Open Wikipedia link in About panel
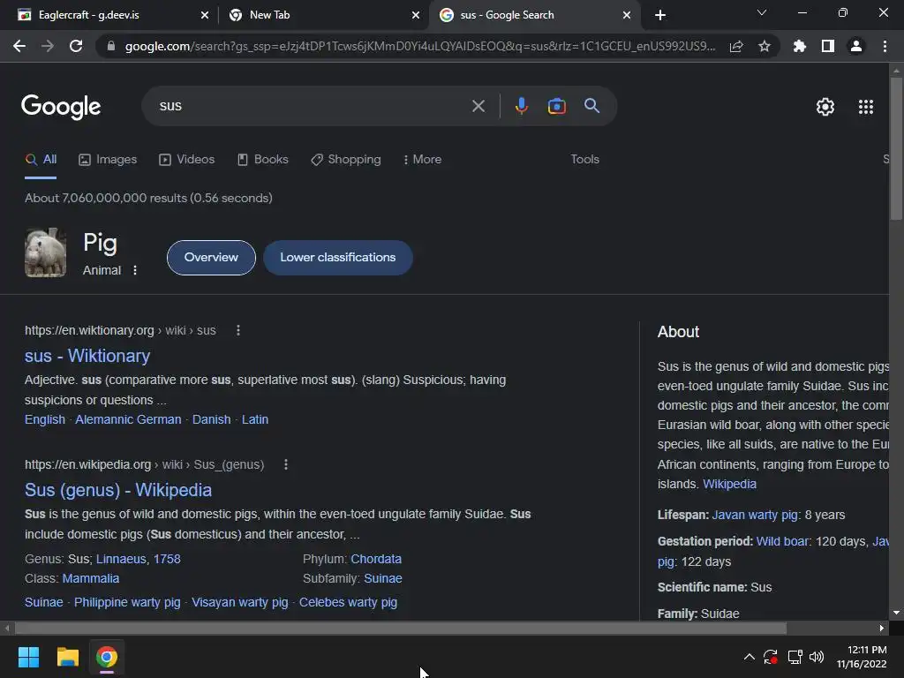This screenshot has width=904, height=678. point(729,484)
